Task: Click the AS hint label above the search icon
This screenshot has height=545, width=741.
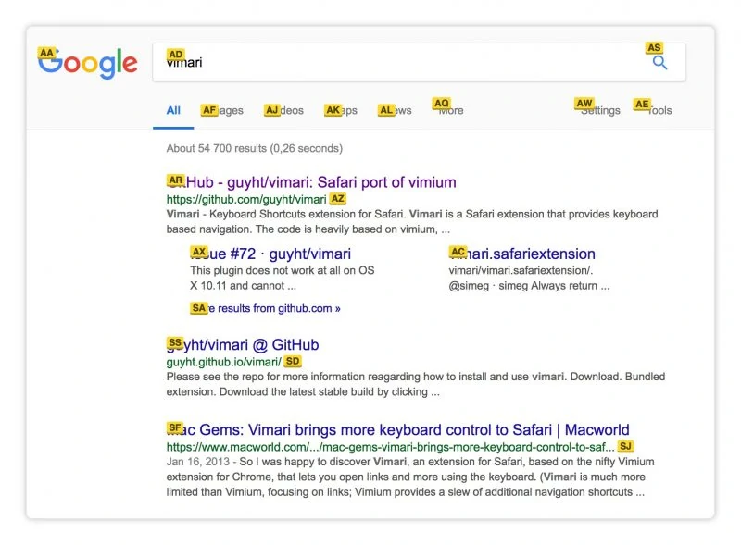Action: point(654,48)
